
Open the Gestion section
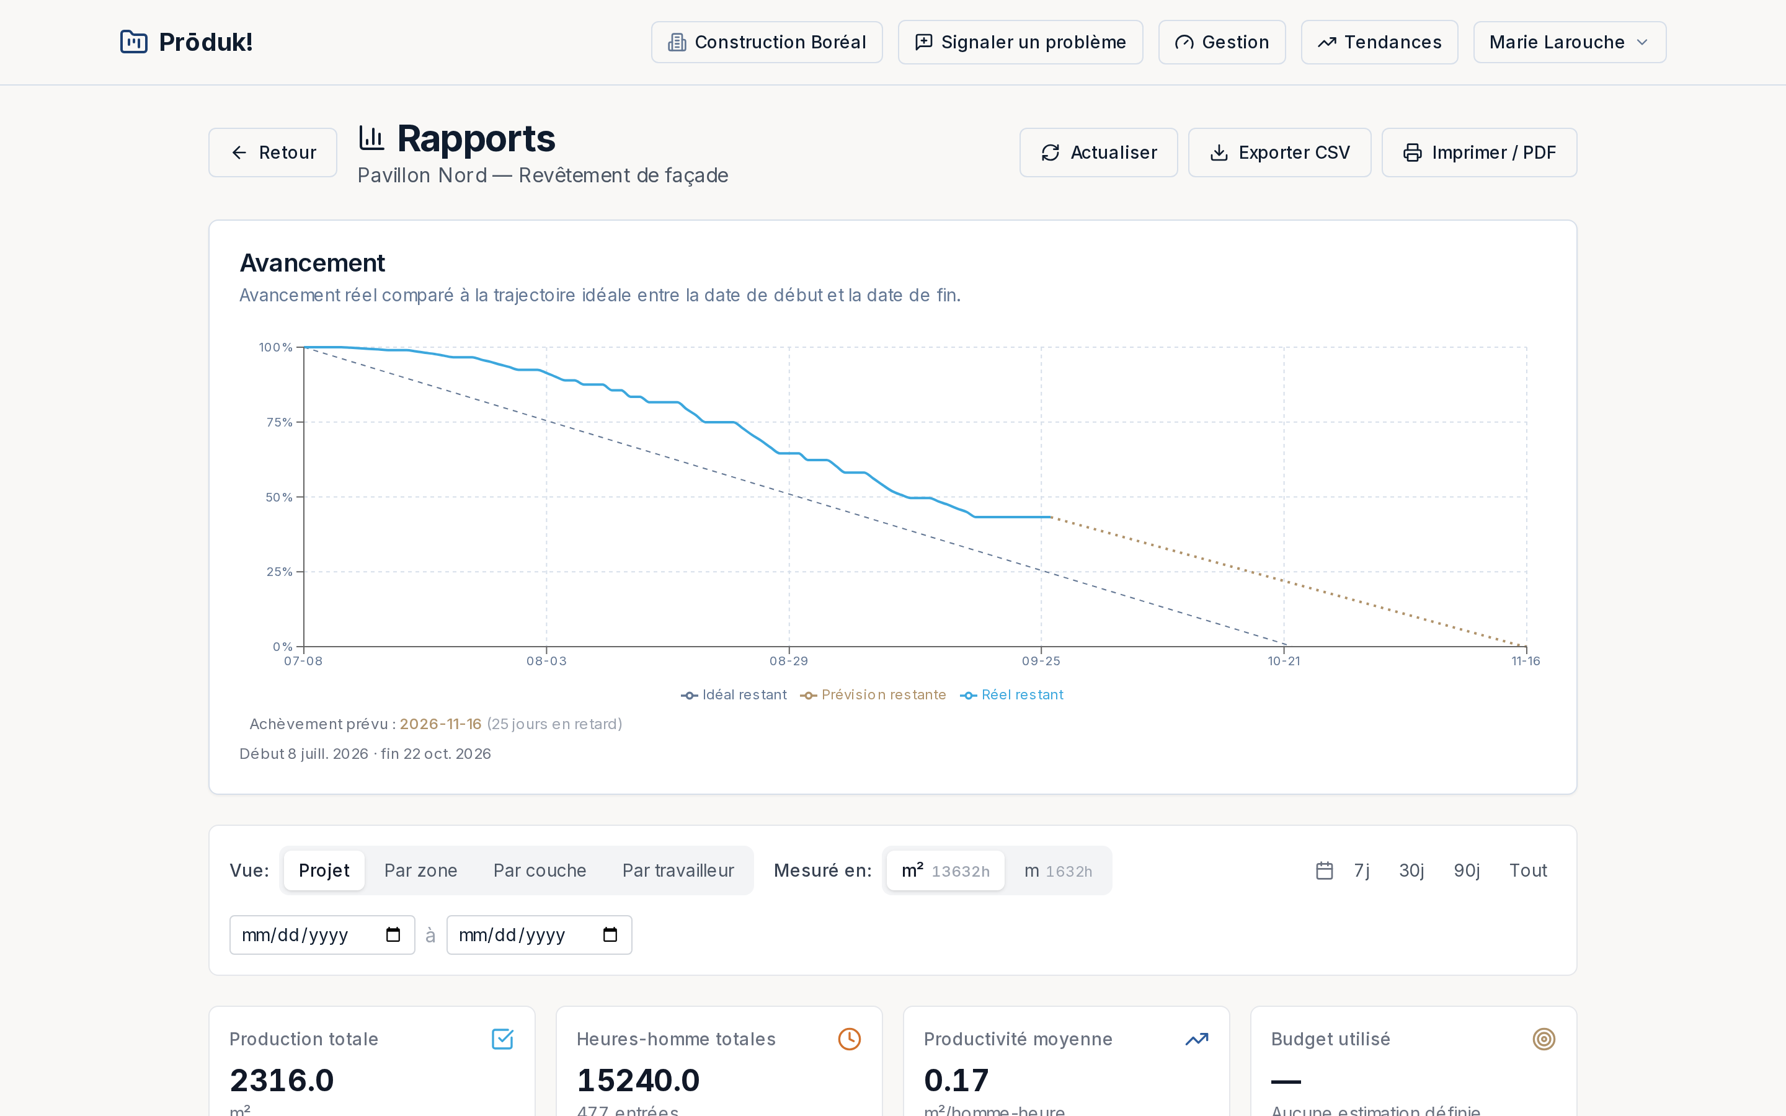click(1222, 42)
